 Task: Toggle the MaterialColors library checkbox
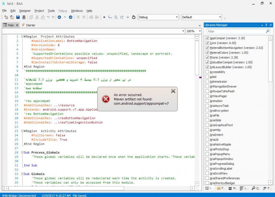tap(207, 53)
